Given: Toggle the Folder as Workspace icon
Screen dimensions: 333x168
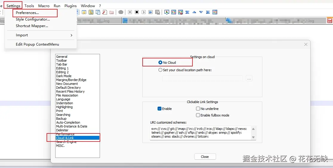Looking at the screenshot, I should coord(112,12).
